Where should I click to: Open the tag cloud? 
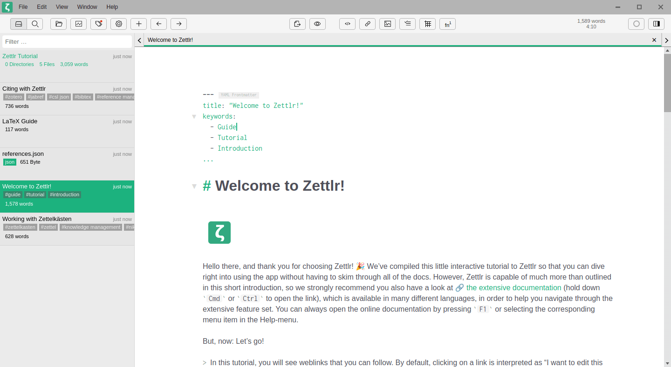[98, 24]
